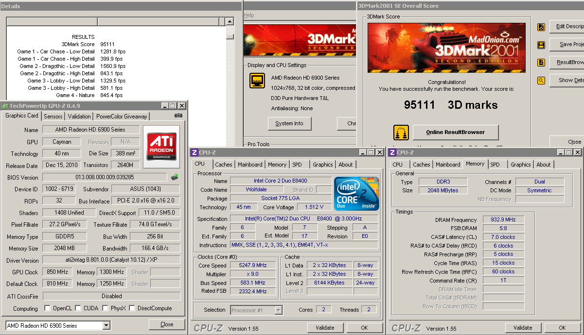Click the System Info button

(x=289, y=123)
